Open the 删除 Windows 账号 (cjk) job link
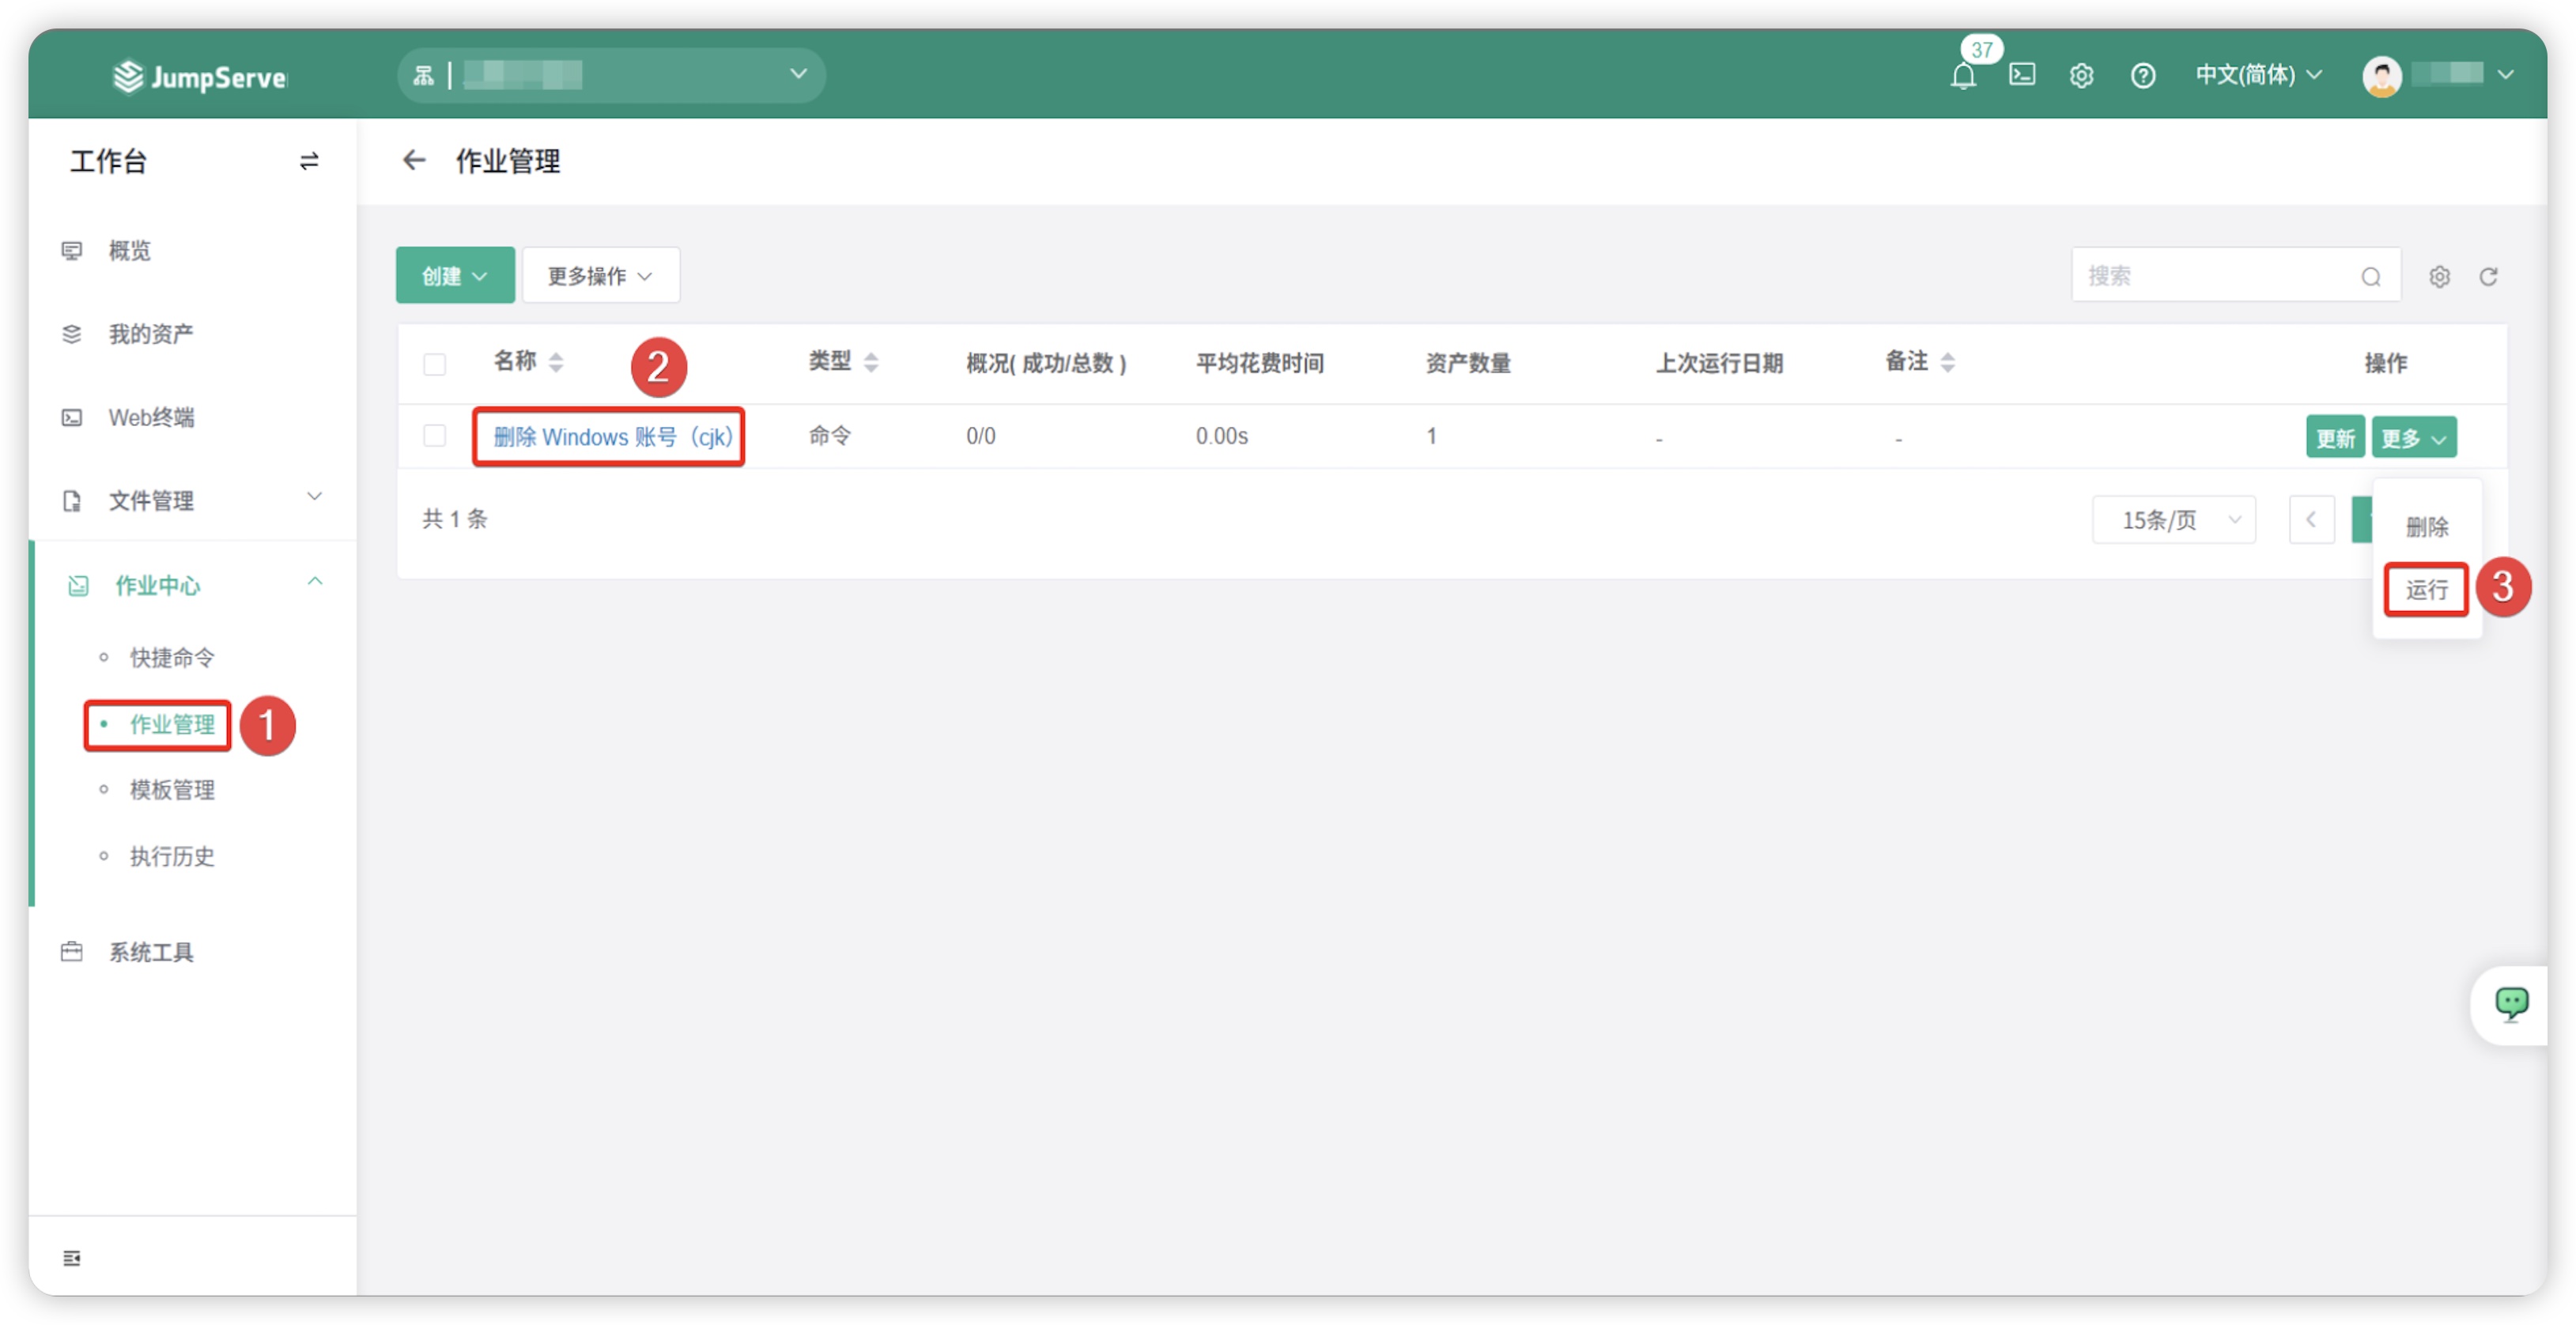 (612, 437)
